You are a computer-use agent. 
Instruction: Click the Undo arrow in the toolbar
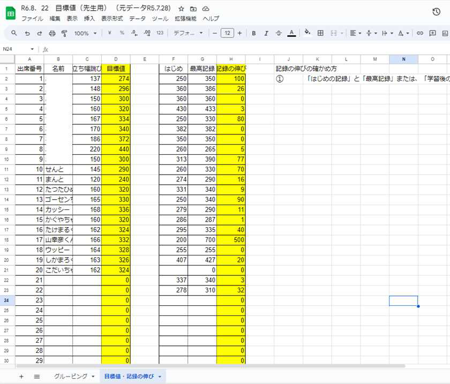tap(27, 33)
